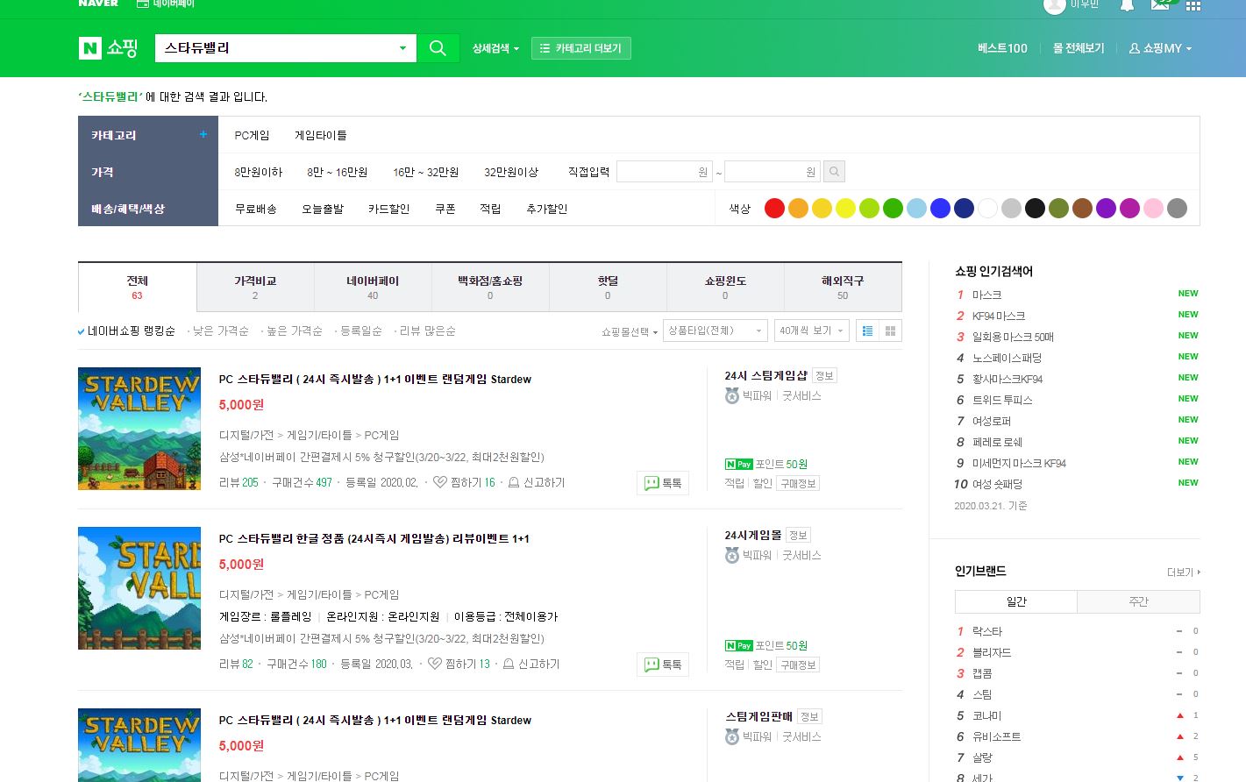
Task: Click N Pay badge for 24시게임몰
Action: click(738, 645)
